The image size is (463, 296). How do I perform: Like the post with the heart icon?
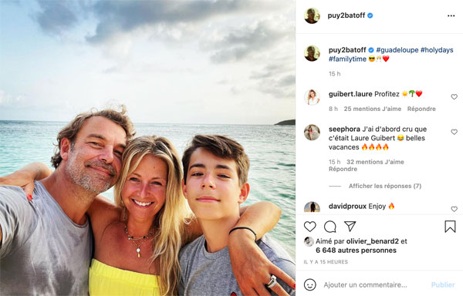(309, 227)
